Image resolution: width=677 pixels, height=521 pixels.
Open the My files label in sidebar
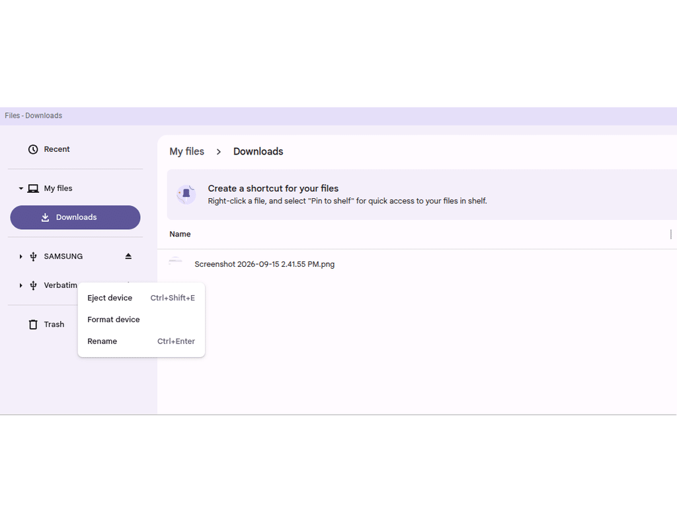coord(58,188)
